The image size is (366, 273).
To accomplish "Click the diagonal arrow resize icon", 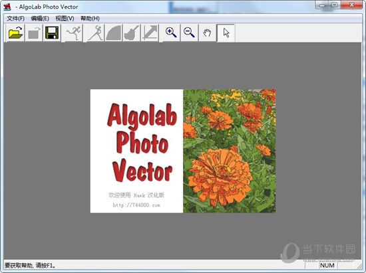I will 150,33.
